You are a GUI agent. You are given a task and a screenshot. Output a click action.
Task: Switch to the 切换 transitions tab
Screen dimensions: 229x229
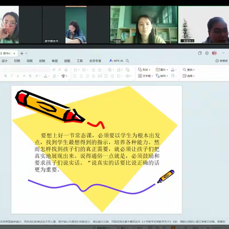[17, 61]
